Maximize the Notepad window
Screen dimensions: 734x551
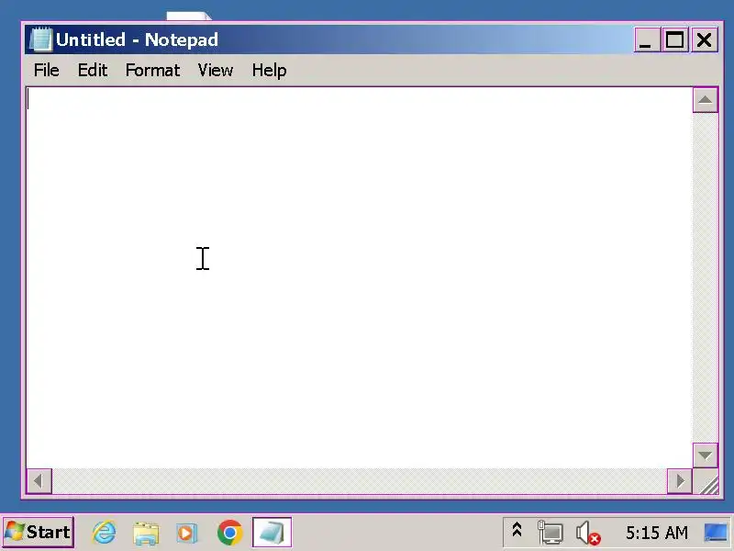674,39
